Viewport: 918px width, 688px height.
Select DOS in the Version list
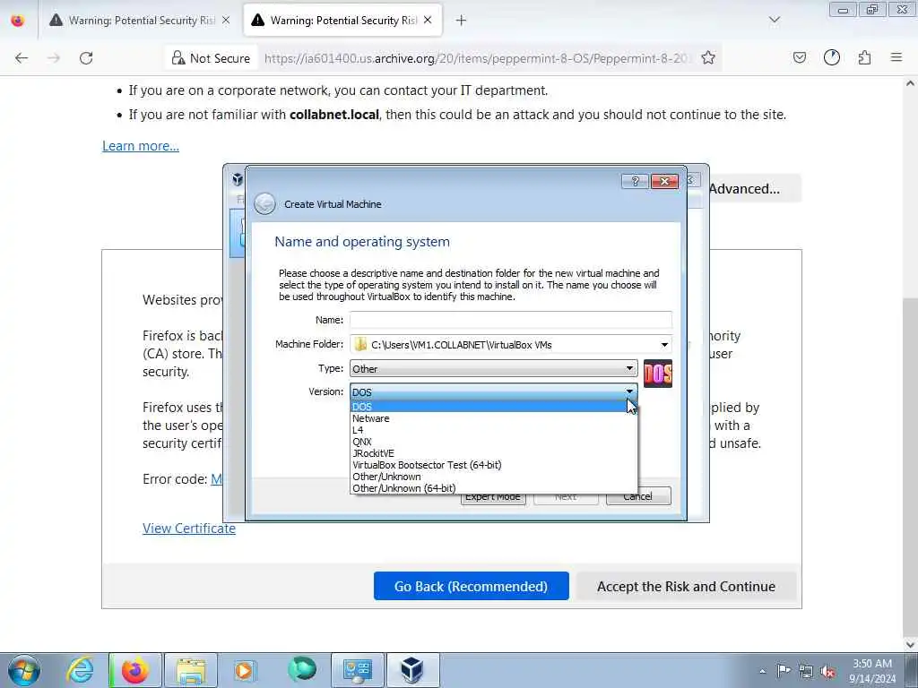(493, 407)
